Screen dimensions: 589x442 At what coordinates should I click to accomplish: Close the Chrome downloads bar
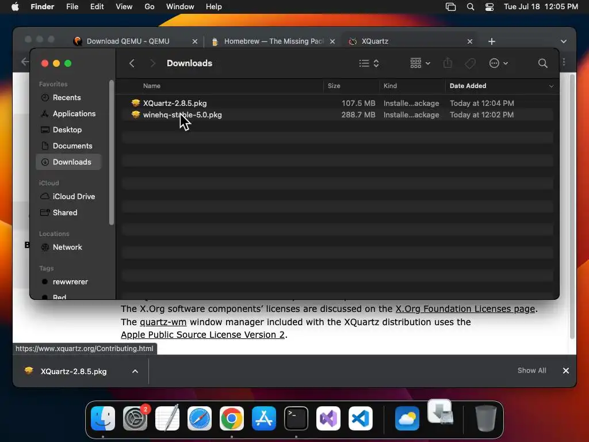tap(566, 371)
